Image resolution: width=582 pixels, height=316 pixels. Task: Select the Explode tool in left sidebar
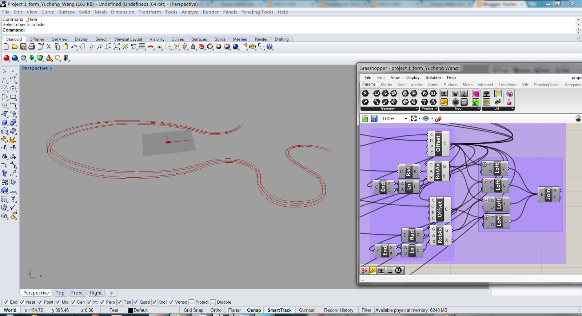point(13,139)
